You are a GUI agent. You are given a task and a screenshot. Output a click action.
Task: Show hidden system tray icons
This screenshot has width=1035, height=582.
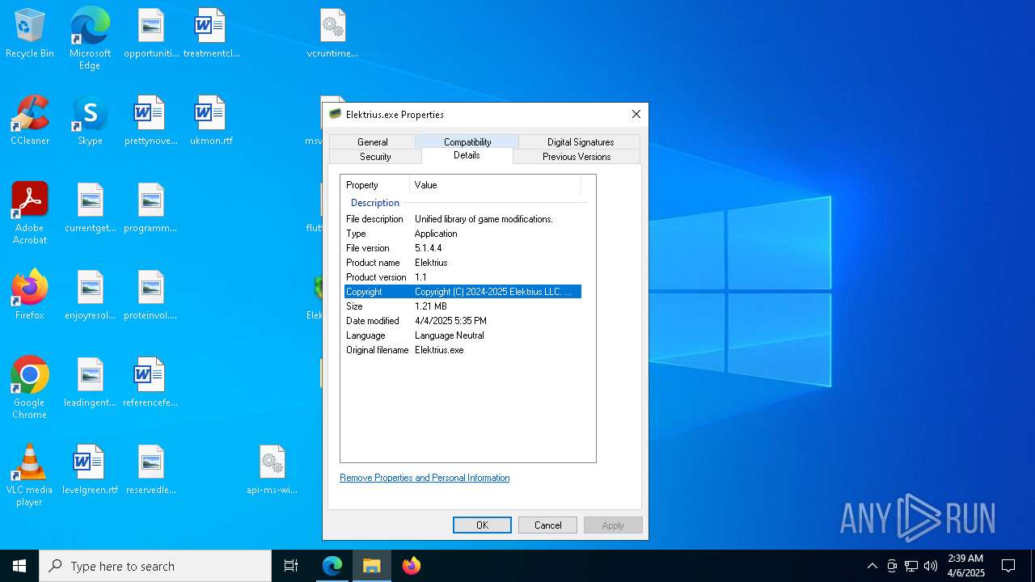(x=872, y=566)
